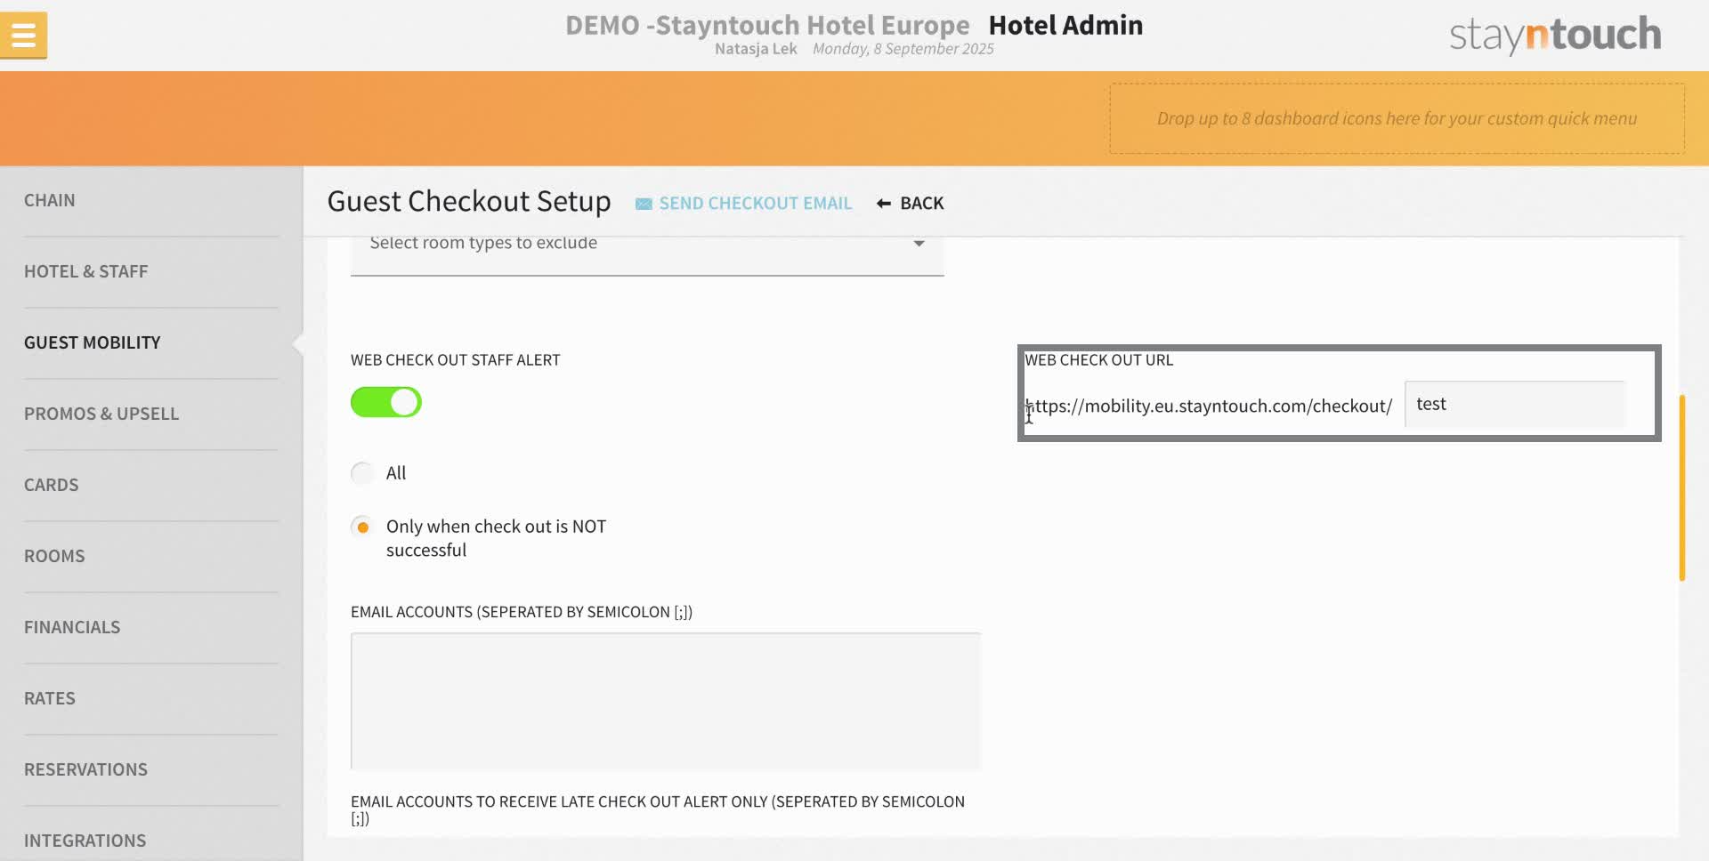Click the envelope icon beside Send Checkout Email
This screenshot has height=861, width=1709.
coord(643,203)
